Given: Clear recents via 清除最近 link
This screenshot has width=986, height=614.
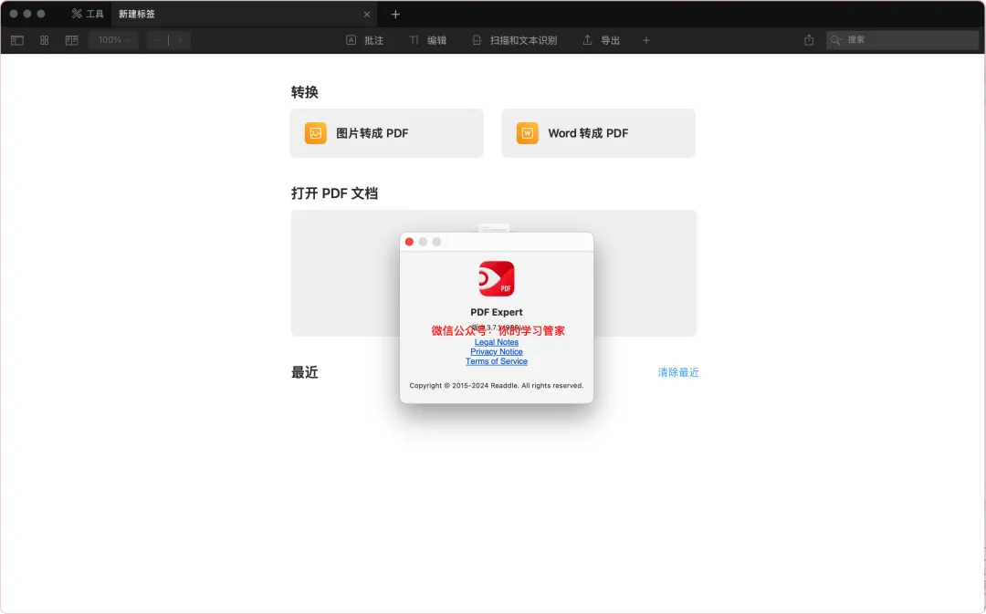Looking at the screenshot, I should click(x=677, y=372).
